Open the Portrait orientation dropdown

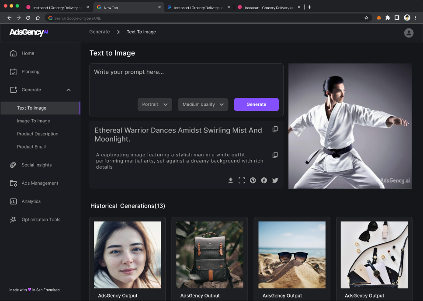[155, 104]
